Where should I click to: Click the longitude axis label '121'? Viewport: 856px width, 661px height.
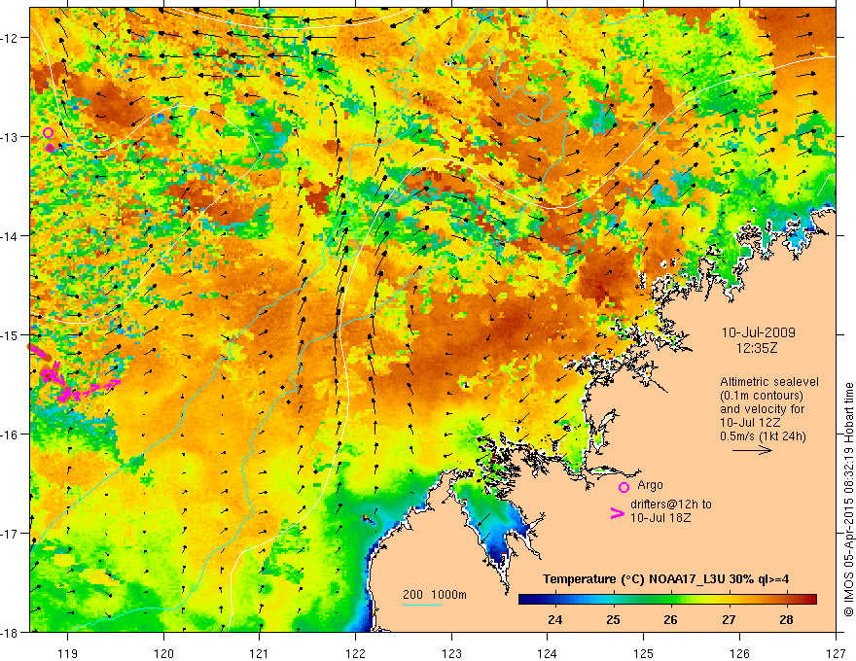(260, 653)
